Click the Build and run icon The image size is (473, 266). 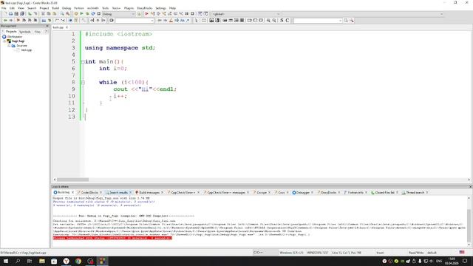click(87, 14)
